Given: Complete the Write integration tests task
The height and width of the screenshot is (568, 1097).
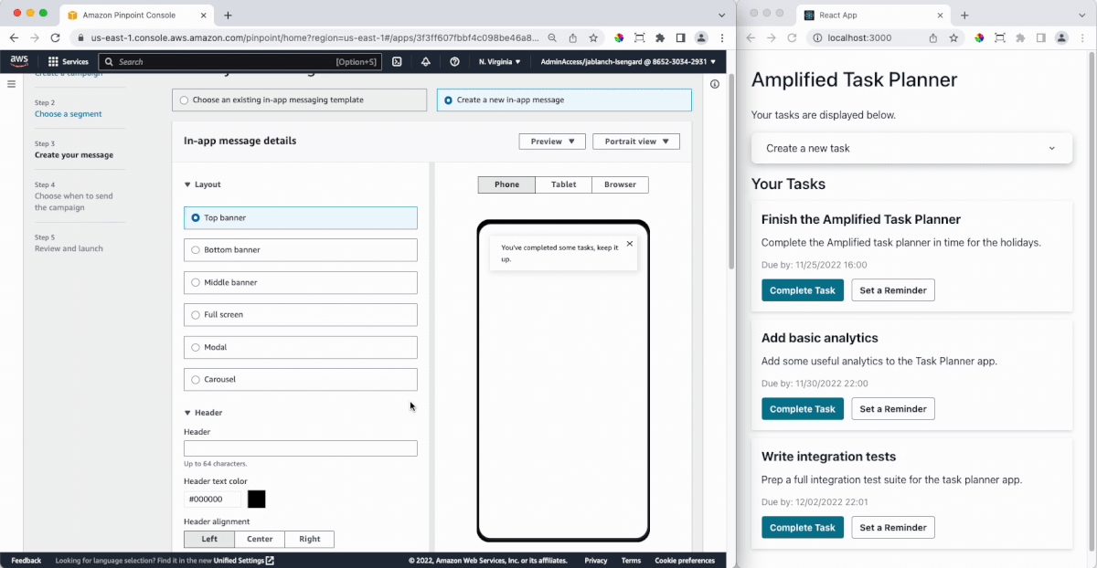Looking at the screenshot, I should (803, 528).
